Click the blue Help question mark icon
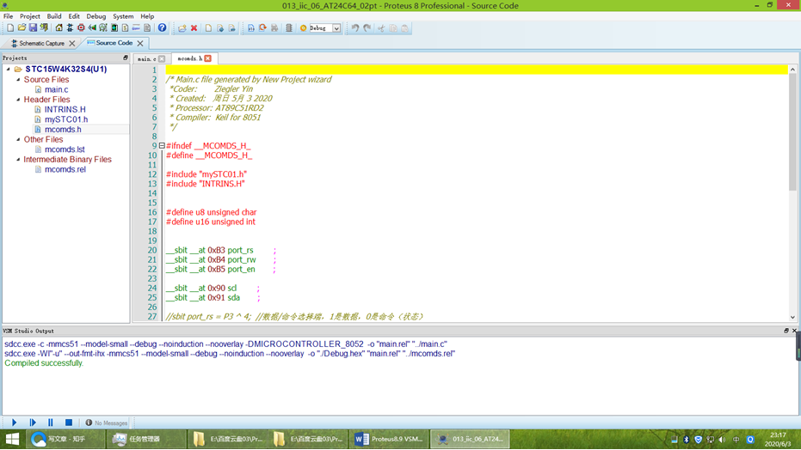The width and height of the screenshot is (801, 450). [x=162, y=28]
